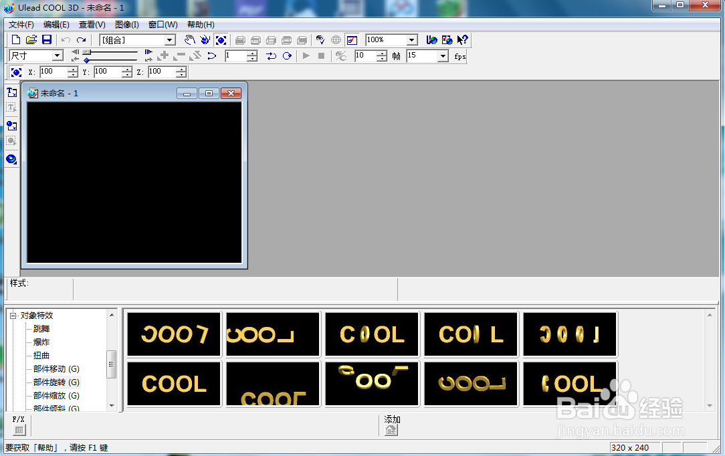Screen dimensions: 725x456
Task: Select 跳舞 in effects tree
Action: point(41,329)
